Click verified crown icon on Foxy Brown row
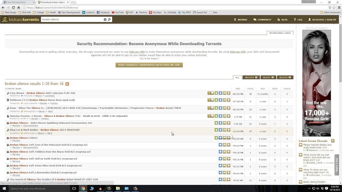342x192 pixels. pos(216,93)
